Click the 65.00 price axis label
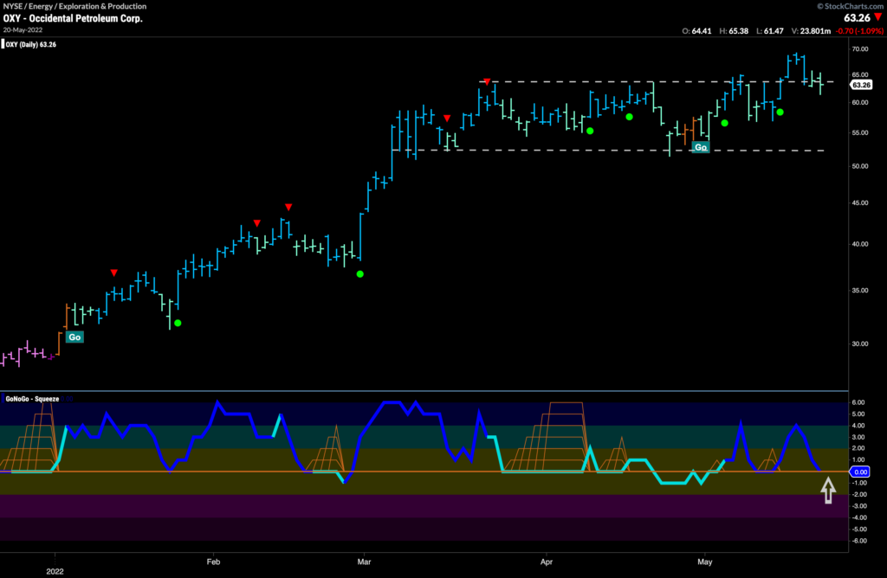 pos(860,74)
